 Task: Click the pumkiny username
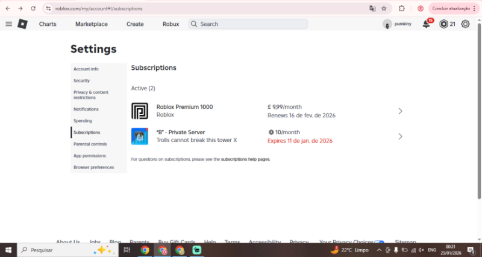coord(402,24)
